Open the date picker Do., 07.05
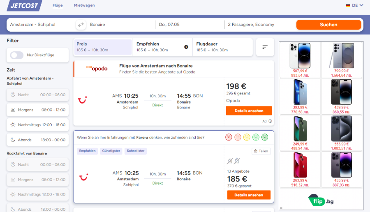Image resolution: width=370 pixels, height=212 pixels. 190,25
